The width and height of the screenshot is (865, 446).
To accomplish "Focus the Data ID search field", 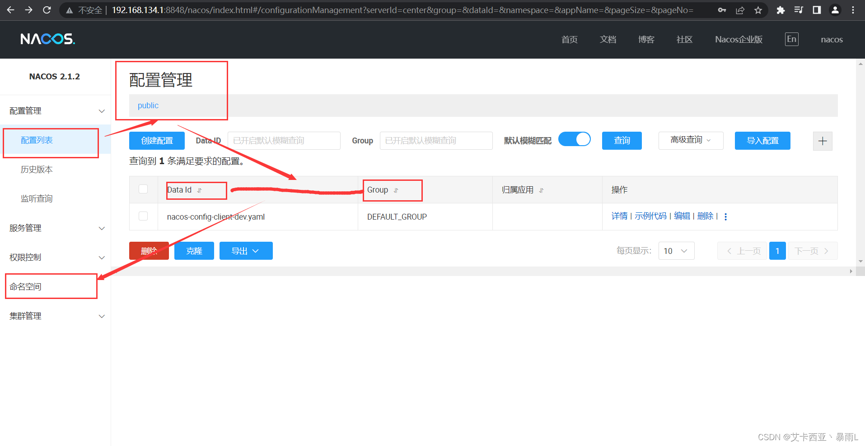I will [284, 141].
